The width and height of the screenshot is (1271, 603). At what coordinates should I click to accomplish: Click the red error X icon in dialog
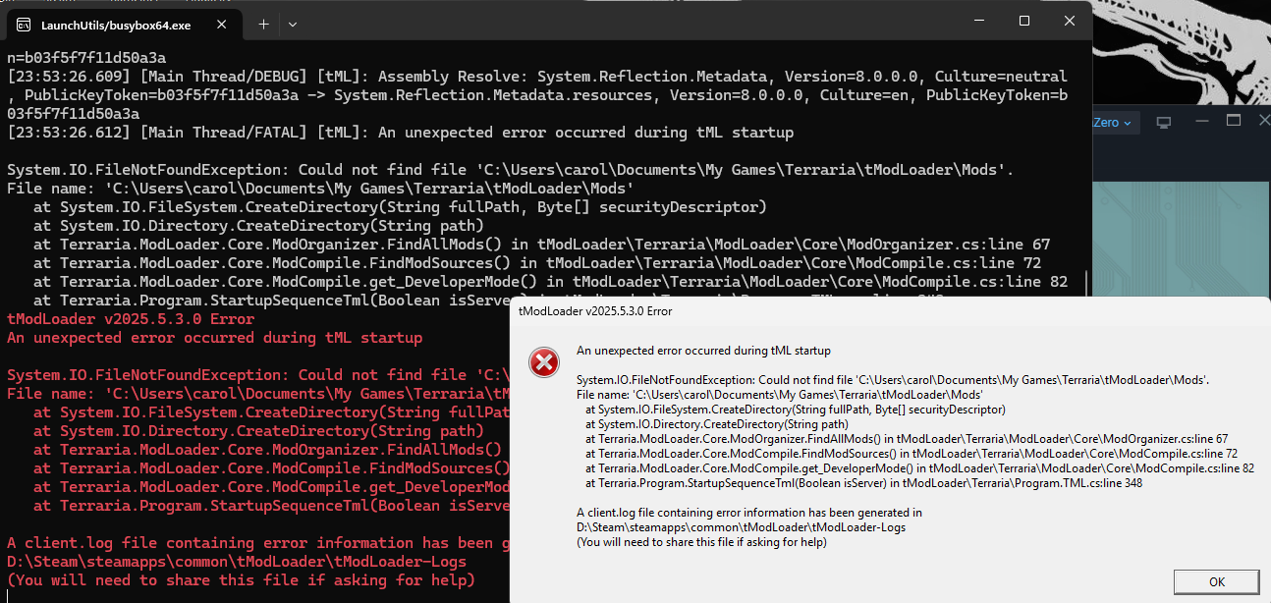(x=543, y=363)
